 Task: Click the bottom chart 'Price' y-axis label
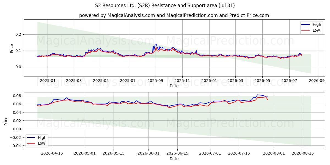coord(6,120)
